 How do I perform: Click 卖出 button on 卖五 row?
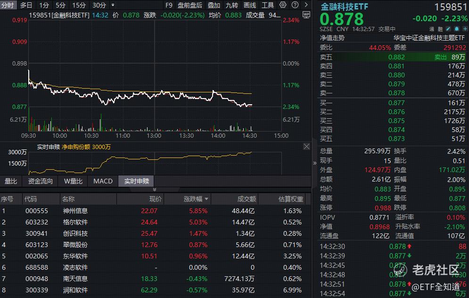[440, 57]
